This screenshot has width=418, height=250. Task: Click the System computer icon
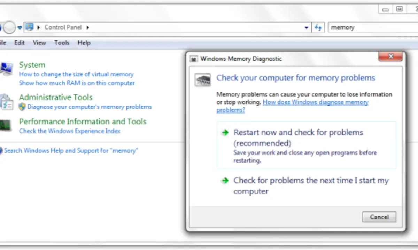click(x=6, y=69)
